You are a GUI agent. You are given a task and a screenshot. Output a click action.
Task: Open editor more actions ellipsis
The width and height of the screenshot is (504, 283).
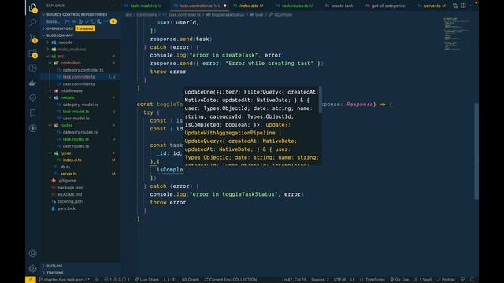pyautogui.click(x=472, y=6)
